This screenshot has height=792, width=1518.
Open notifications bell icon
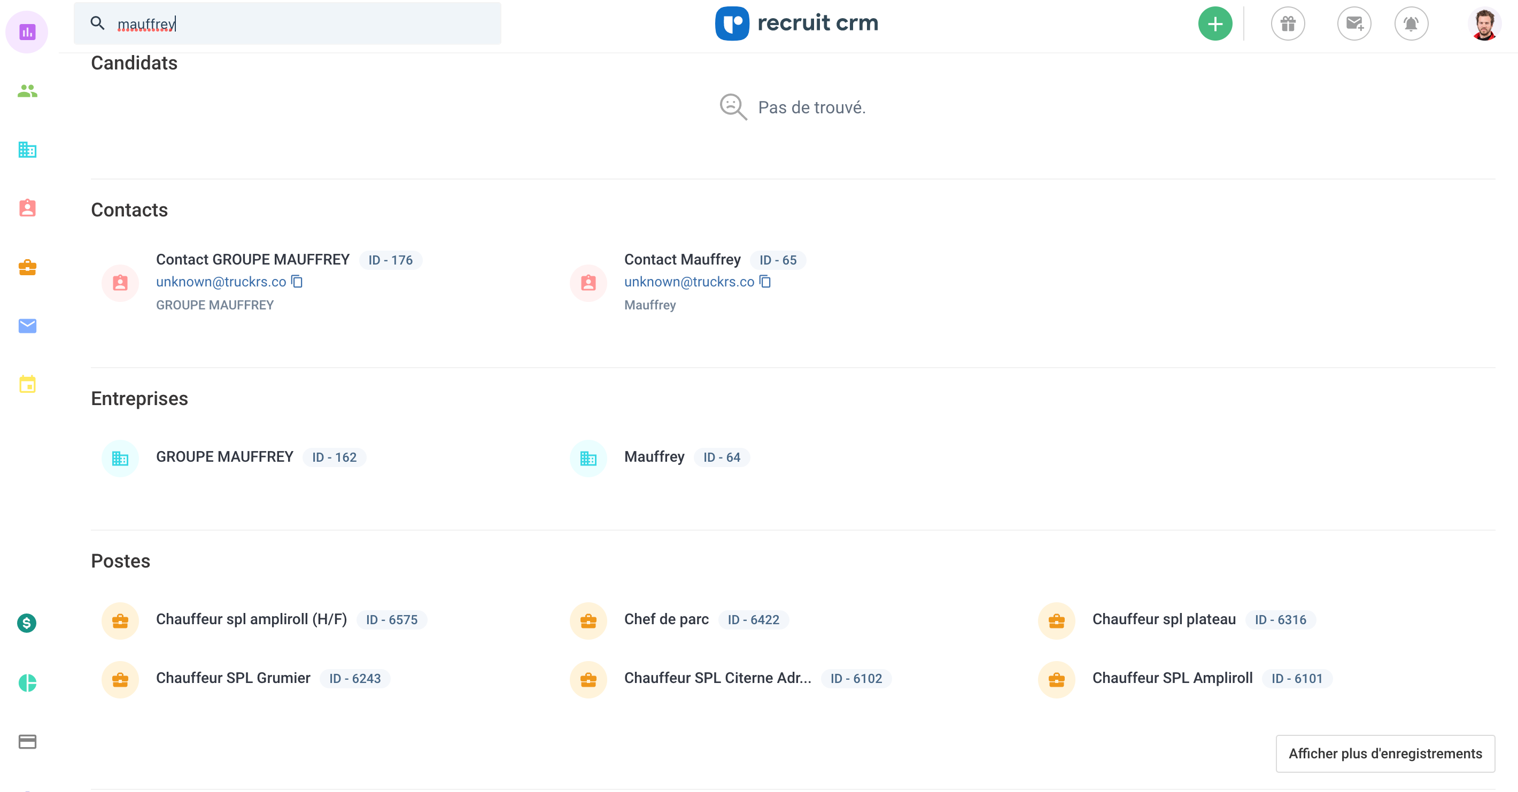(x=1411, y=24)
